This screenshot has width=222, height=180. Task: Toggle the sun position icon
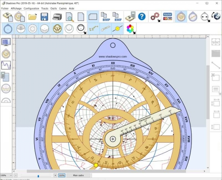(x=118, y=29)
